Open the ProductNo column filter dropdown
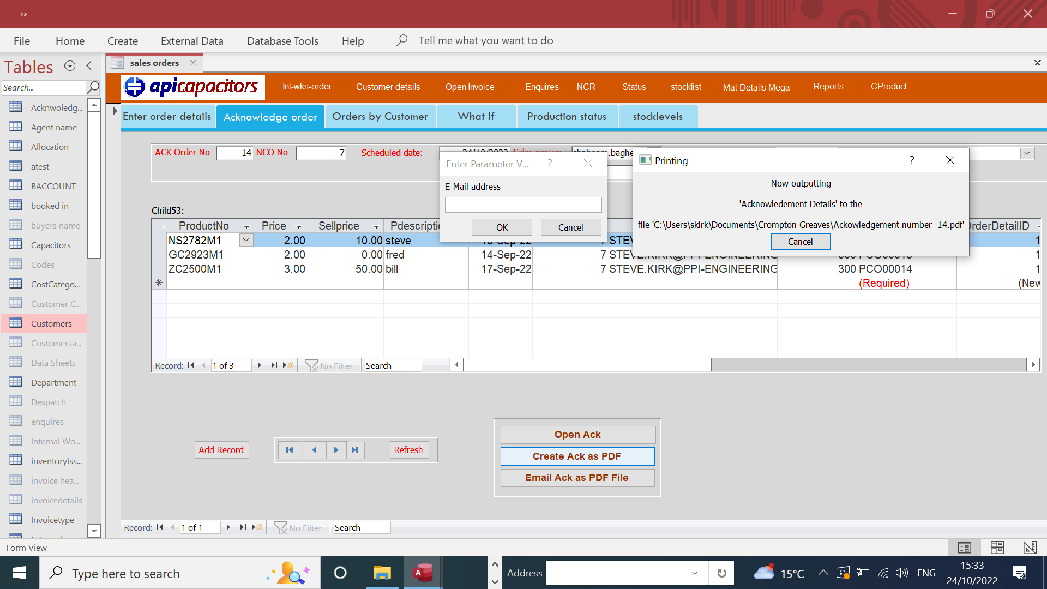 point(246,226)
